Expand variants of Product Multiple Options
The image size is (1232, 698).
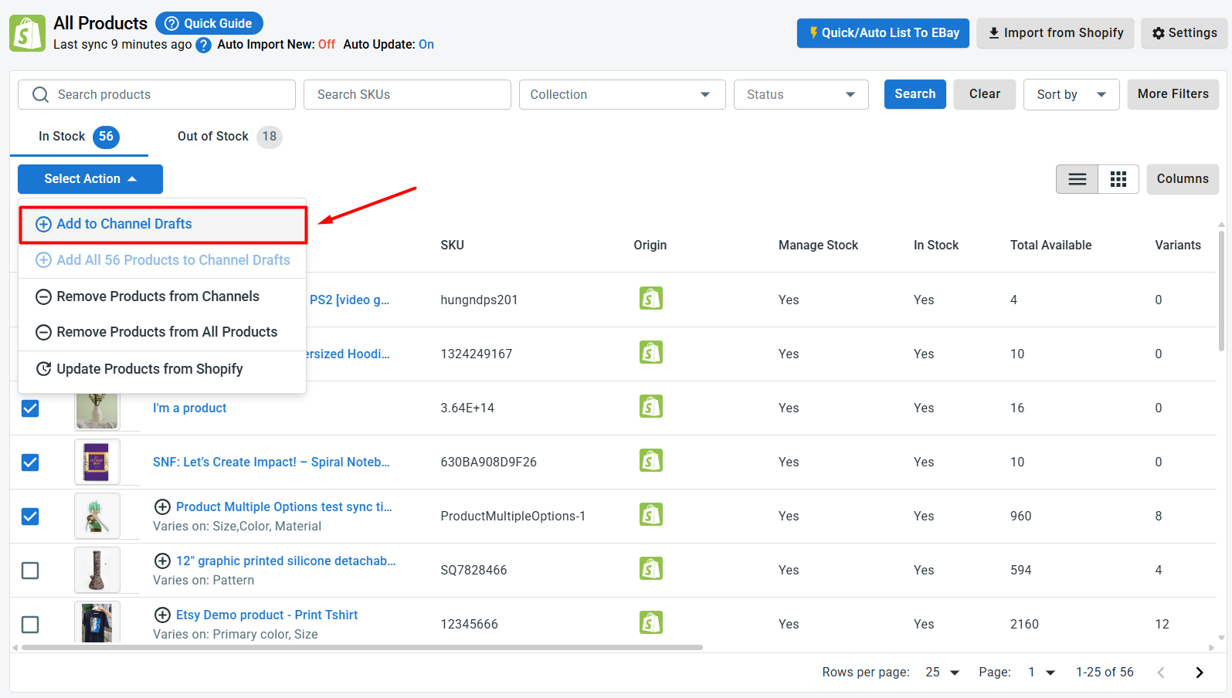tap(162, 507)
